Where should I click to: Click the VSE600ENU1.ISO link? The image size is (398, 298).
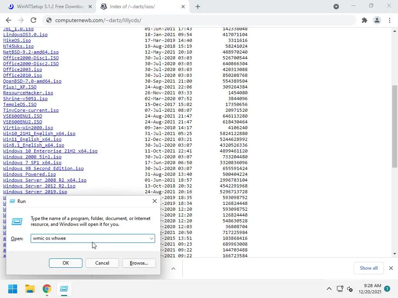click(23, 116)
